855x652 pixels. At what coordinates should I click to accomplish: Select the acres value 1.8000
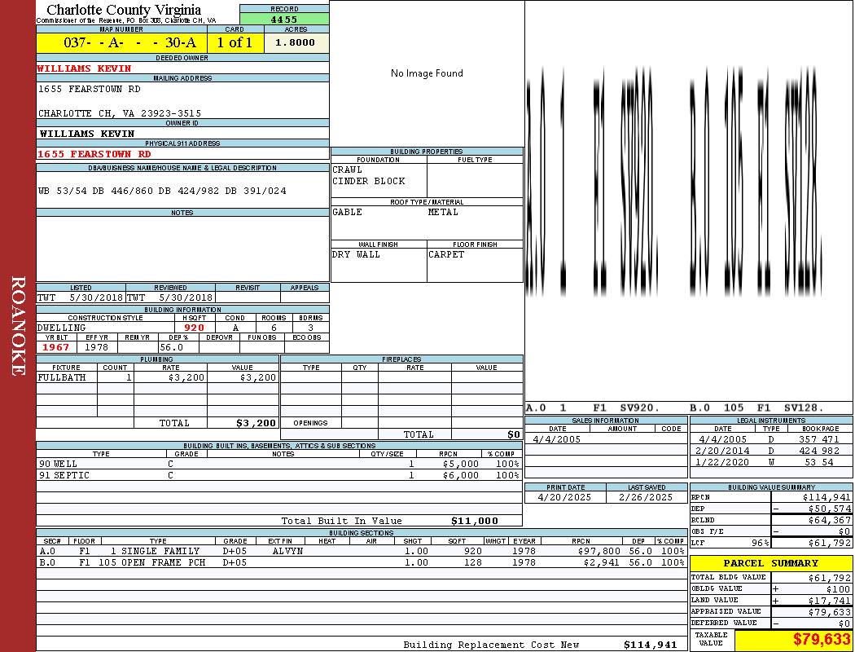[296, 43]
